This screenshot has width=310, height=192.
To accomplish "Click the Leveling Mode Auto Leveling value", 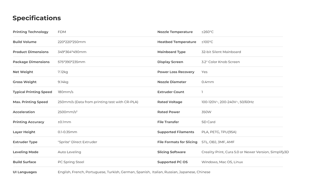I will 69,152.
